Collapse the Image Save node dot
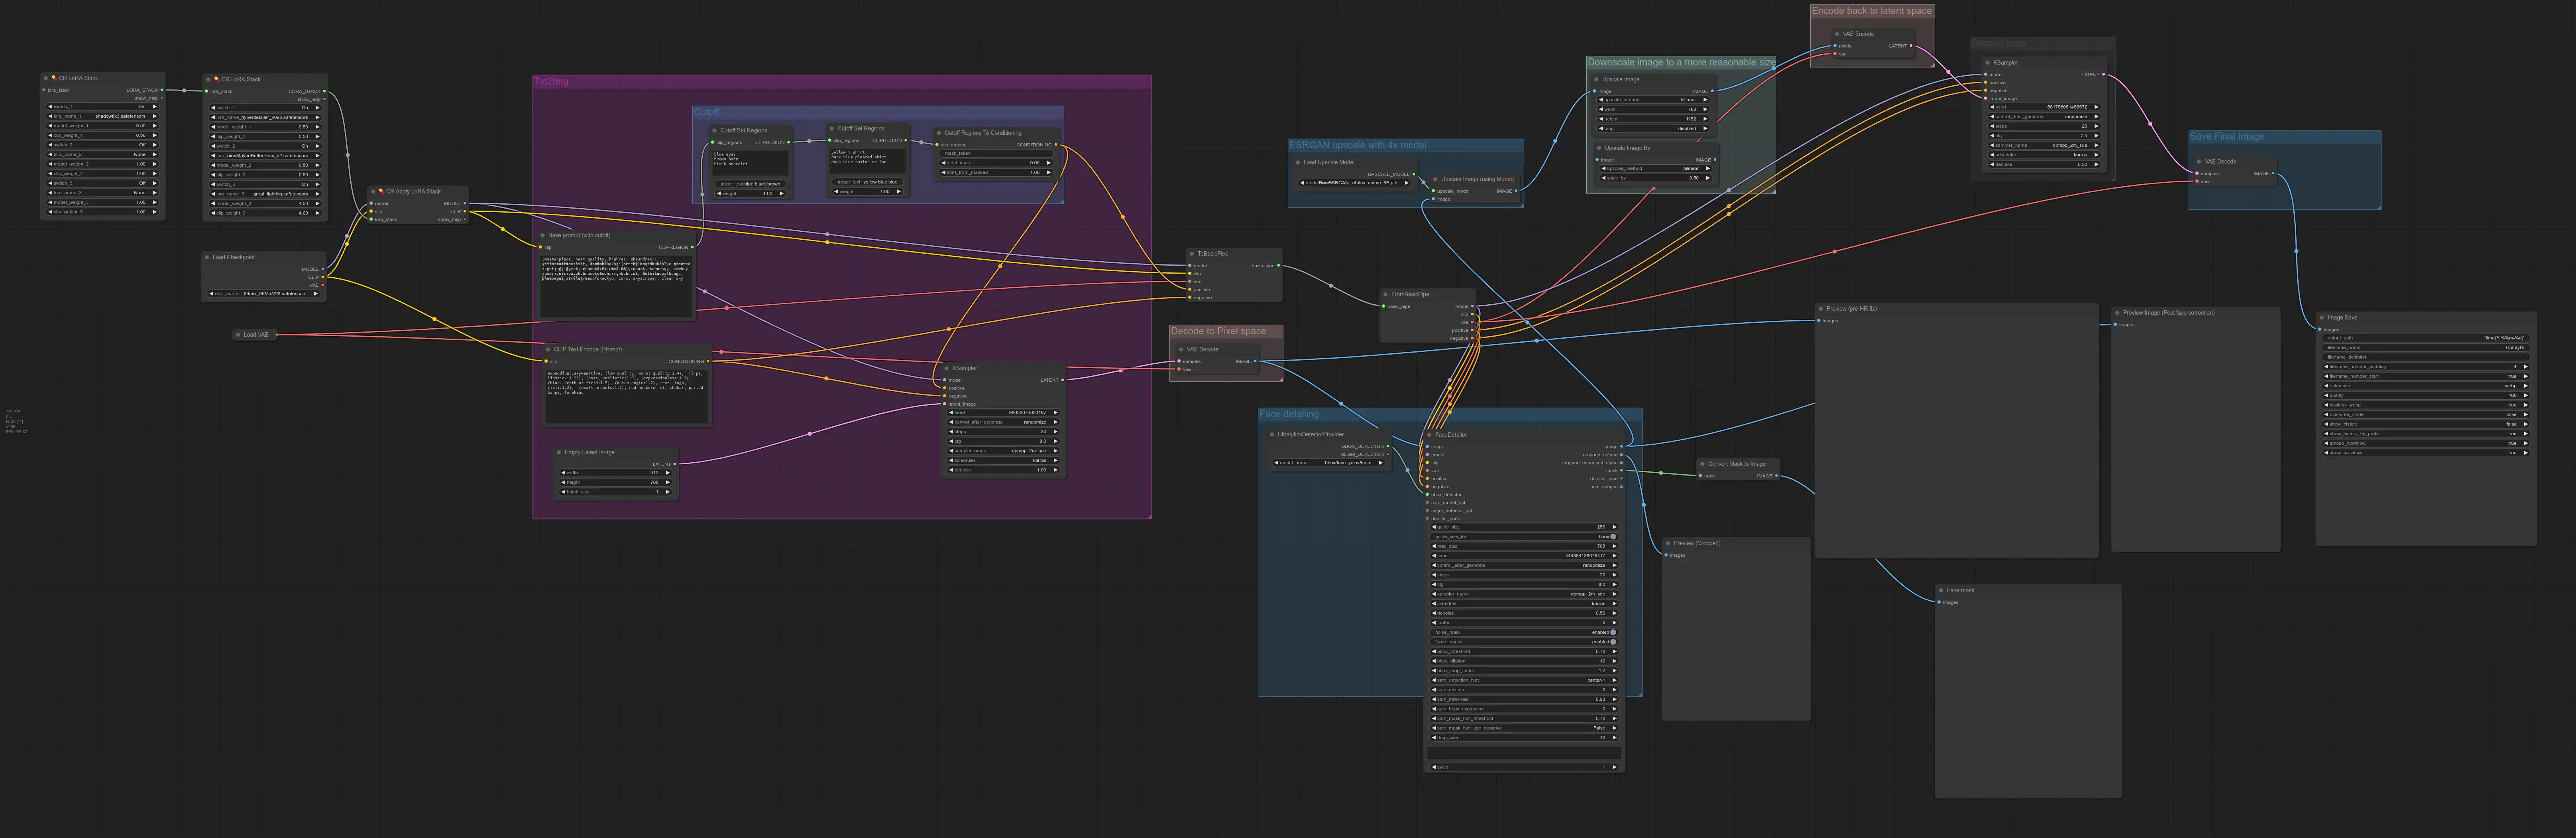This screenshot has height=838, width=2576. click(2322, 317)
